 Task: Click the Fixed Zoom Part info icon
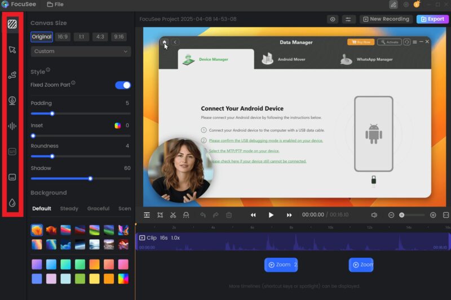point(73,83)
